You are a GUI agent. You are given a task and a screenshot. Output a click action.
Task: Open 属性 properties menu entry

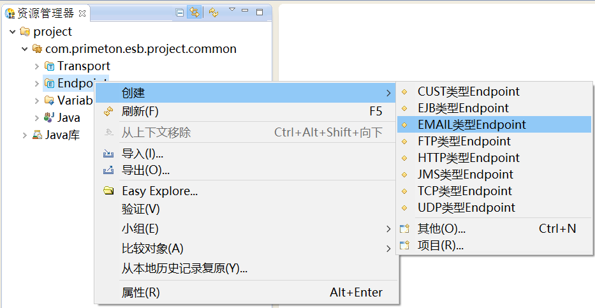coord(141,293)
